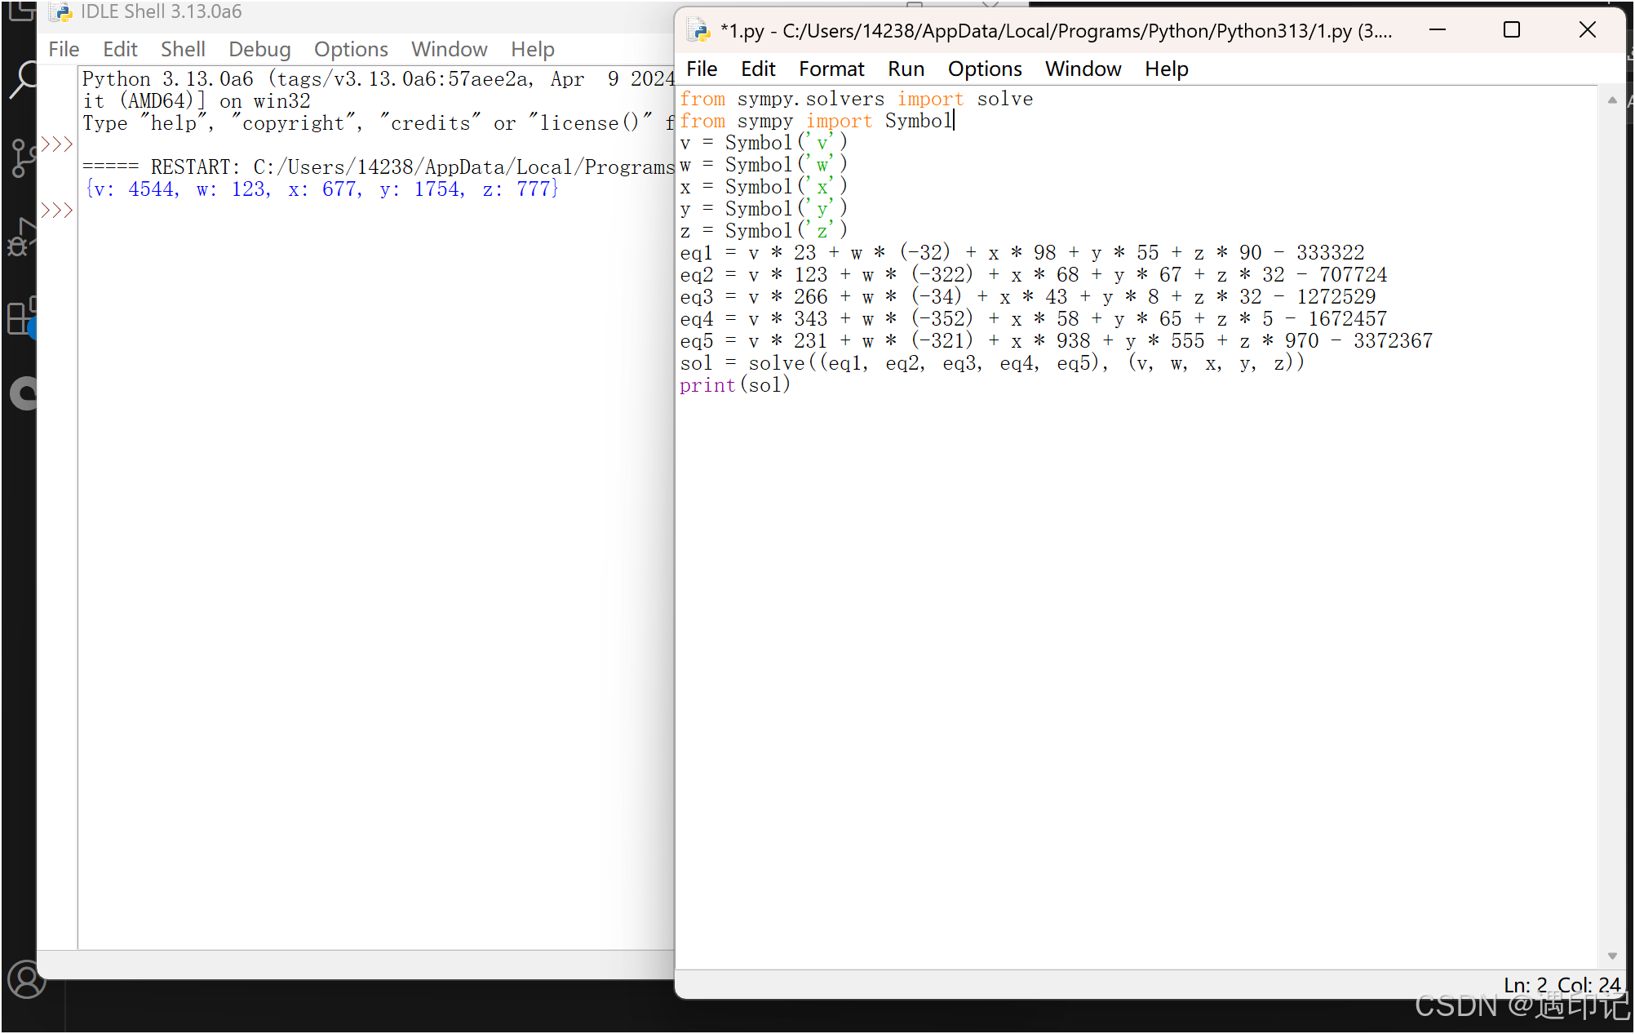Open the Debug menu in IDLE Shell
This screenshot has width=1635, height=1034.
click(259, 49)
